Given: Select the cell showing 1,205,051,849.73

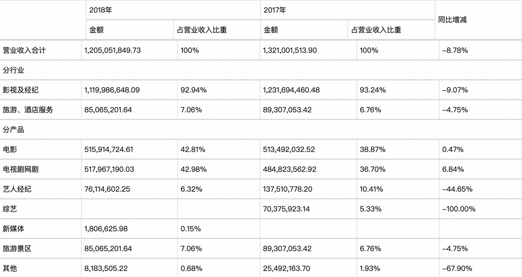Looking at the screenshot, I should (x=112, y=50).
